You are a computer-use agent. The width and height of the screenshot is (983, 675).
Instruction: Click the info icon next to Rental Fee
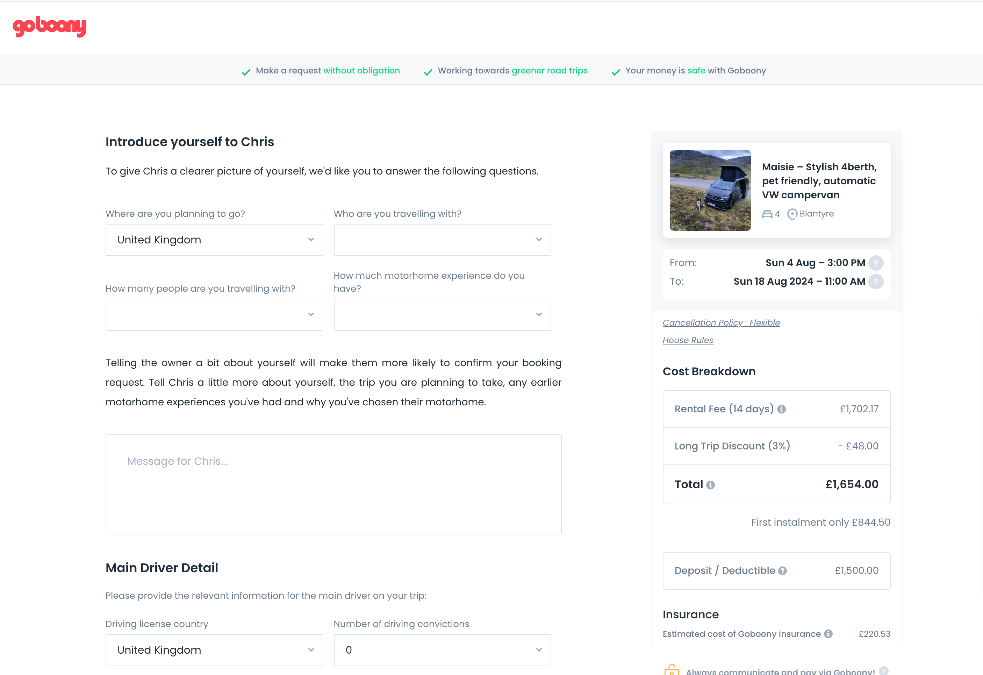(x=782, y=409)
